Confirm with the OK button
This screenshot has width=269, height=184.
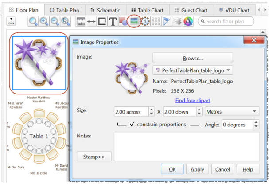[172, 169]
